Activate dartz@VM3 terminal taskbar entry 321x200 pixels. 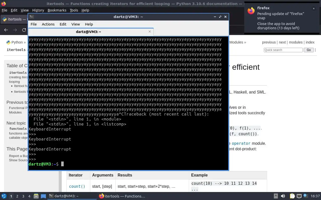[x=72, y=196]
